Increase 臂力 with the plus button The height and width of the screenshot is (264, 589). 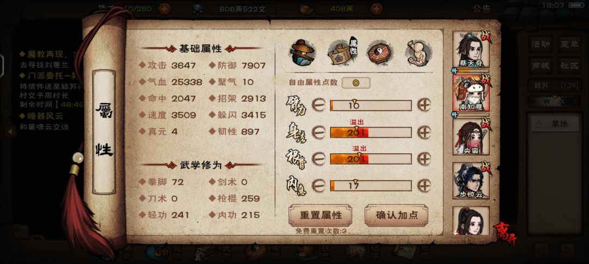(x=424, y=105)
